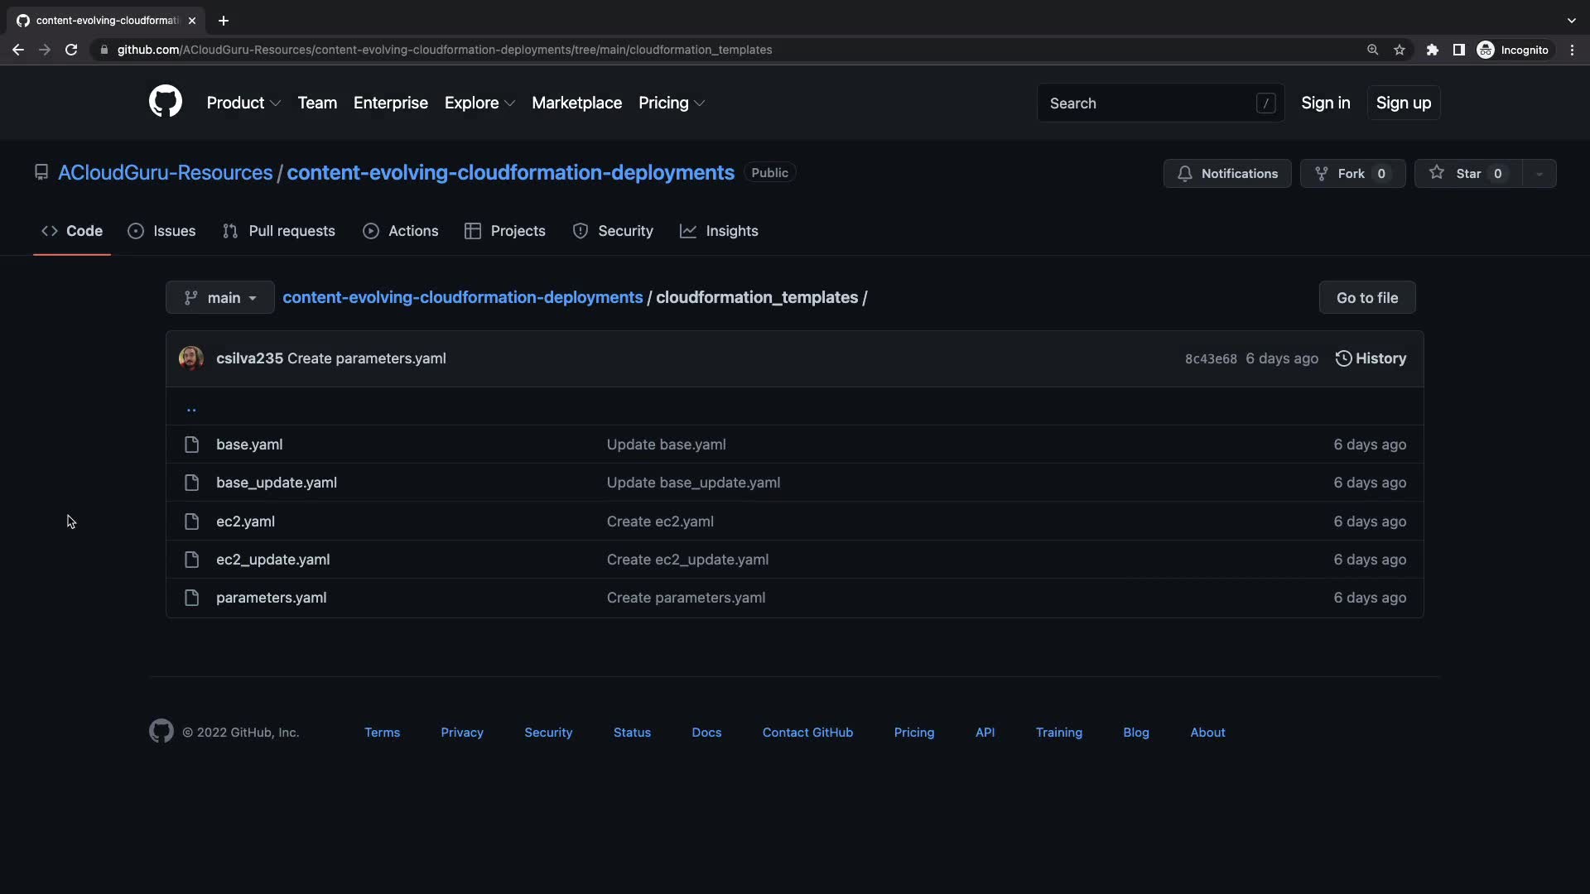This screenshot has height=894, width=1590.
Task: Expand the main branch dropdown
Action: (219, 297)
